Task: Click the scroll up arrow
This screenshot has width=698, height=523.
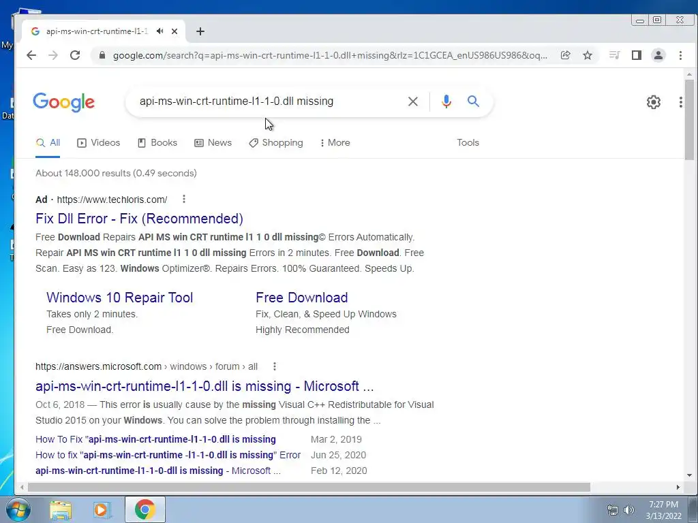Action: (689, 74)
